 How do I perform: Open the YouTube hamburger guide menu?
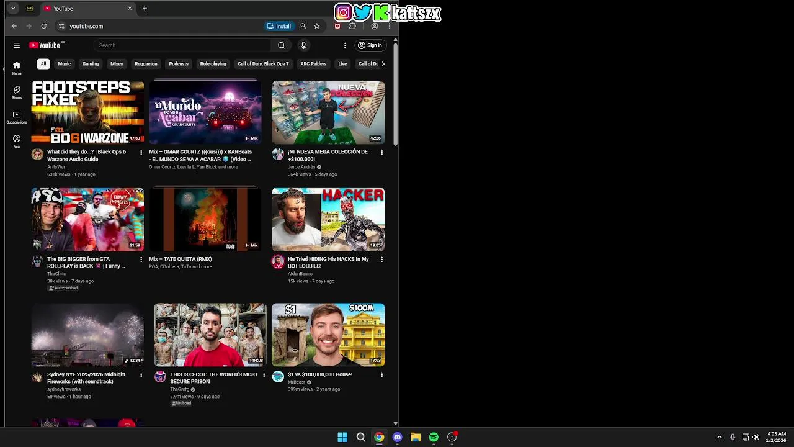pyautogui.click(x=17, y=45)
